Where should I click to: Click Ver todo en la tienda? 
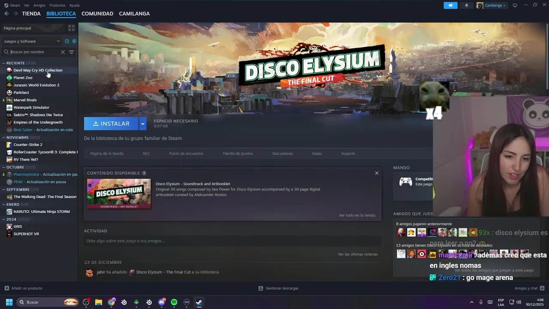point(357,215)
